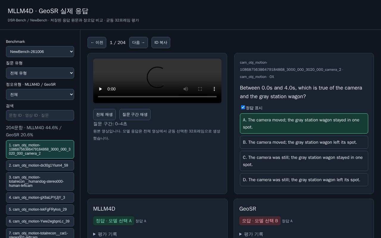Select list item 1 cam_obj_motion-10868756386479184868
The image size is (381, 238).
point(40,149)
